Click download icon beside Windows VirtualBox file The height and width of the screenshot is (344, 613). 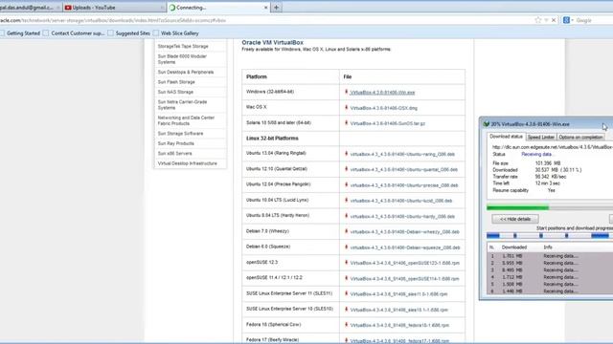coord(346,92)
